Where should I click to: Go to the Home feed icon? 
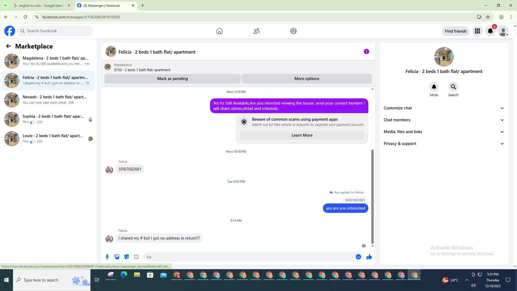point(219,31)
